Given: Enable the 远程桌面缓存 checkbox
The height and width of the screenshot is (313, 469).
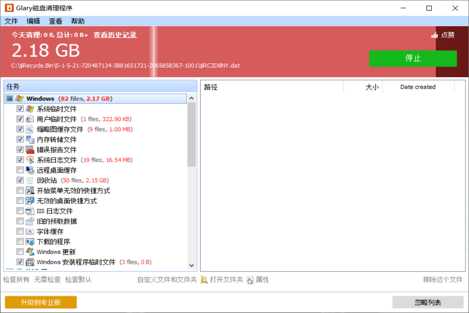Looking at the screenshot, I should [x=20, y=170].
